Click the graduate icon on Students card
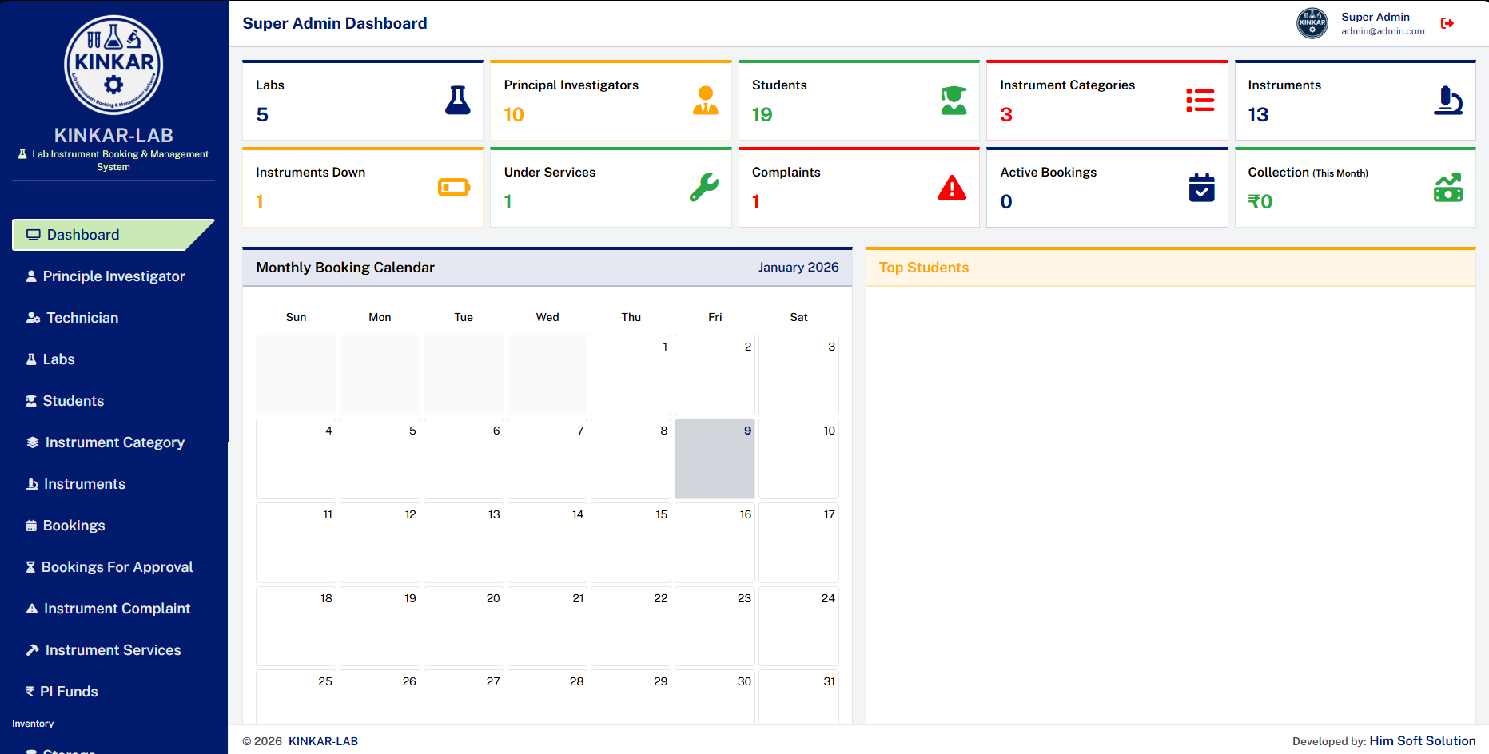This screenshot has width=1489, height=754. (x=953, y=101)
